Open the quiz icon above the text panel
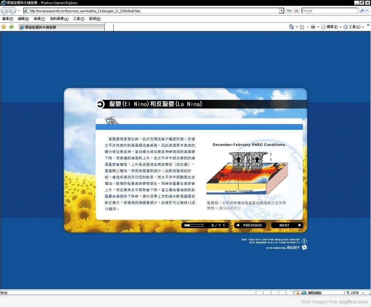 coord(112,121)
